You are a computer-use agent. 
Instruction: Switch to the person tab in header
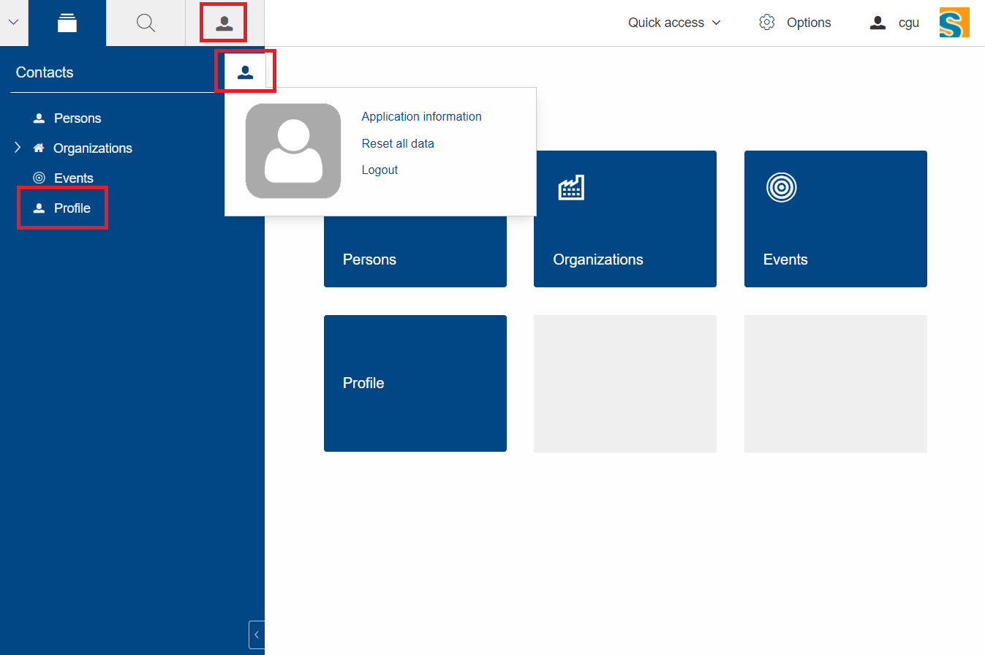coord(224,23)
